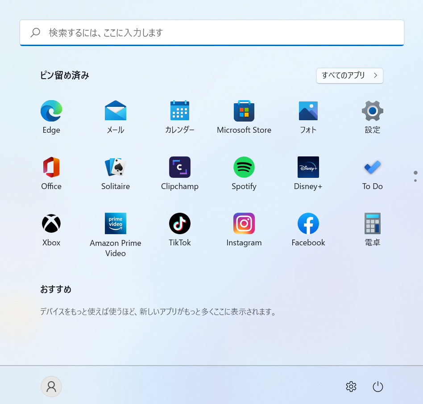Click the すべてのアプリ button
423x404 pixels.
pos(350,76)
